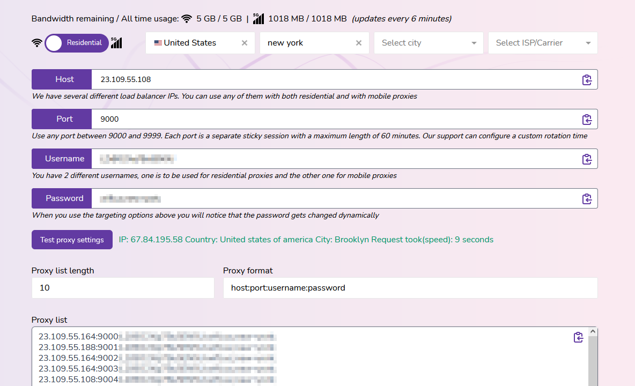Toggle the Residential / mobile switch
This screenshot has height=386, width=635.
pos(77,43)
